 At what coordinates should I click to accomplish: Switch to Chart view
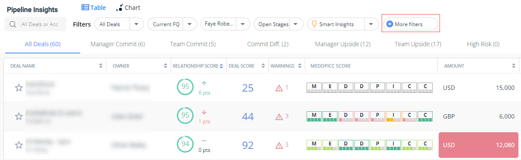point(128,7)
